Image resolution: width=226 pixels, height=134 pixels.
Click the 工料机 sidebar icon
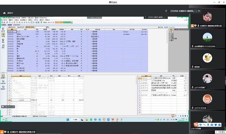[x=3, y=34]
